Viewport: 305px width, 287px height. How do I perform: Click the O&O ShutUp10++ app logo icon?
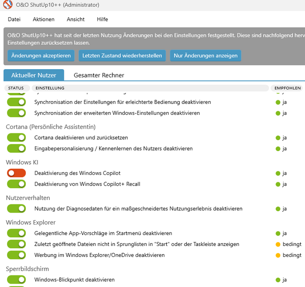tap(8, 4)
